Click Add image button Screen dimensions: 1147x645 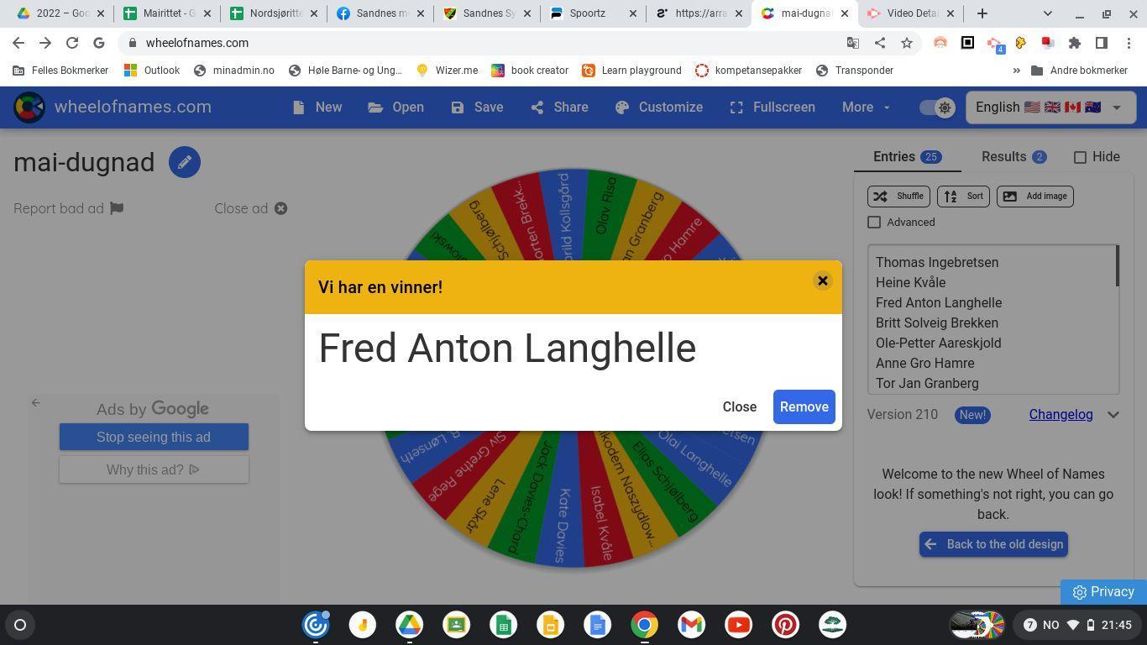1034,197
